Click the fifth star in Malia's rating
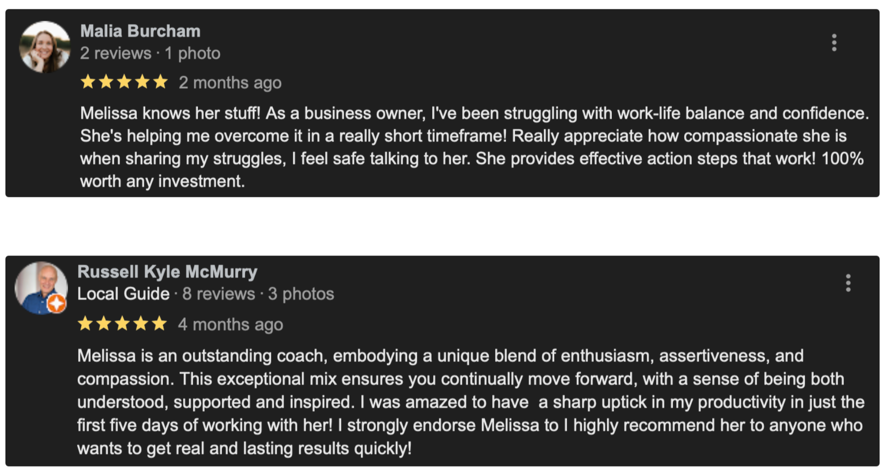The width and height of the screenshot is (886, 473). [x=160, y=82]
